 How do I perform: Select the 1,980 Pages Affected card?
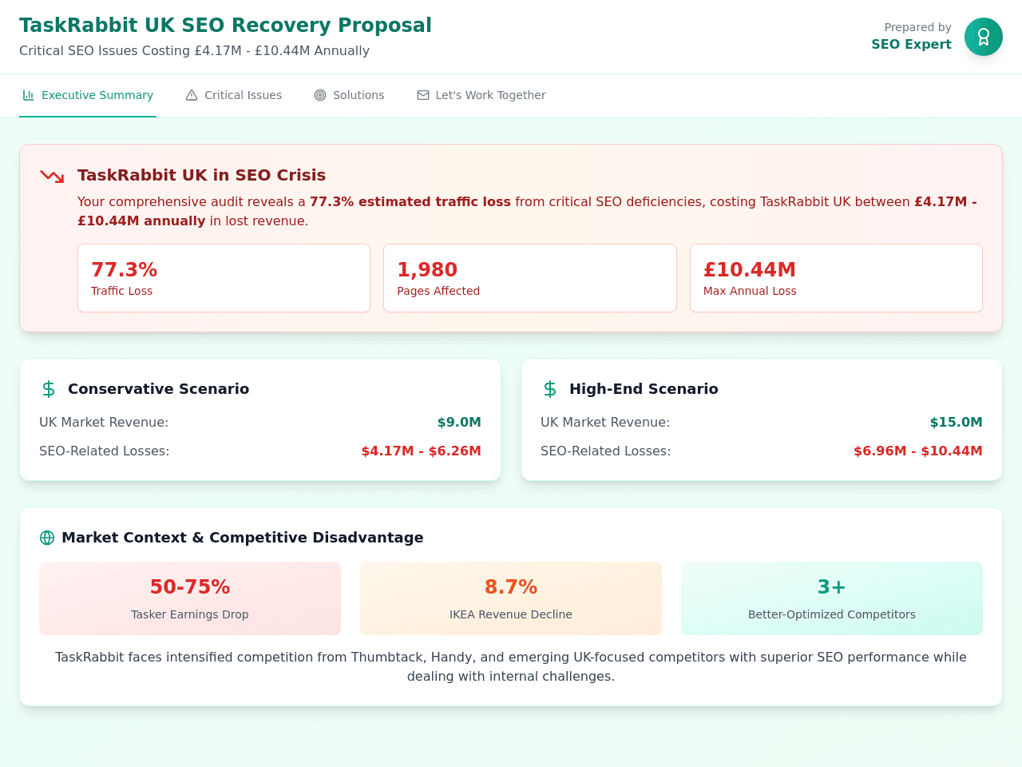[530, 278]
